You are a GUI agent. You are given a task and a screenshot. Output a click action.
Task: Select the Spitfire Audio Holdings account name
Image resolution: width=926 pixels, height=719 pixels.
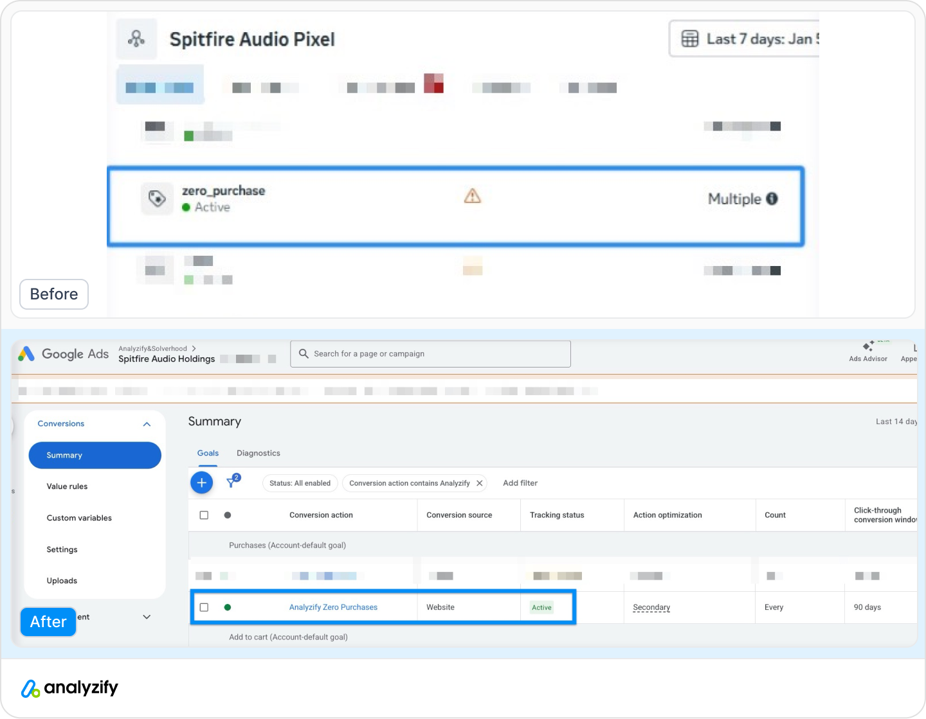tap(167, 359)
